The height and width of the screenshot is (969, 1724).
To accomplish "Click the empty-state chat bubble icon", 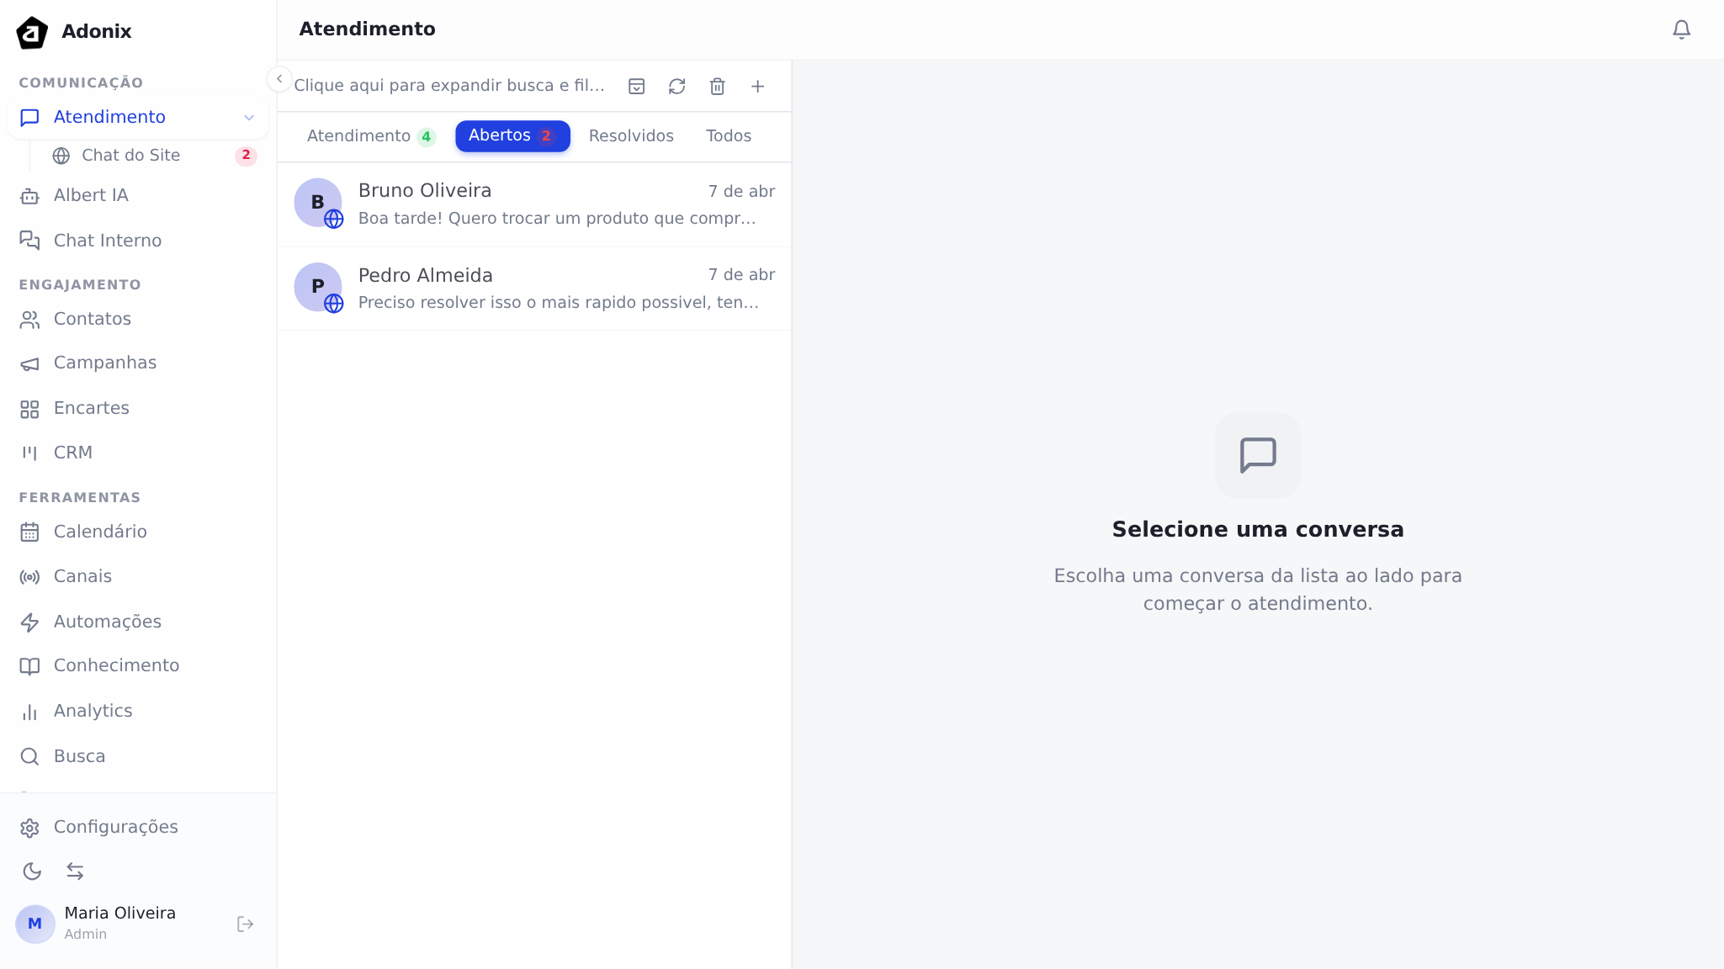I will [1258, 455].
